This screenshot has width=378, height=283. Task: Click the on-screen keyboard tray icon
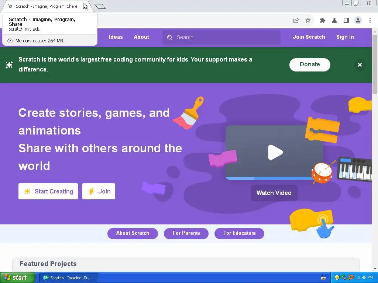[x=323, y=278]
